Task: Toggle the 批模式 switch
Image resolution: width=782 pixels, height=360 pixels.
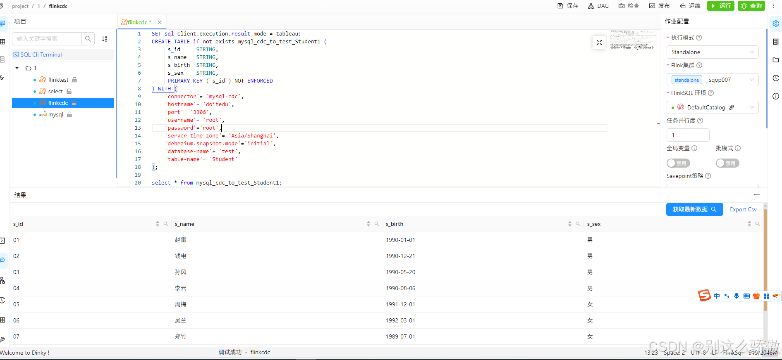Action: click(727, 163)
